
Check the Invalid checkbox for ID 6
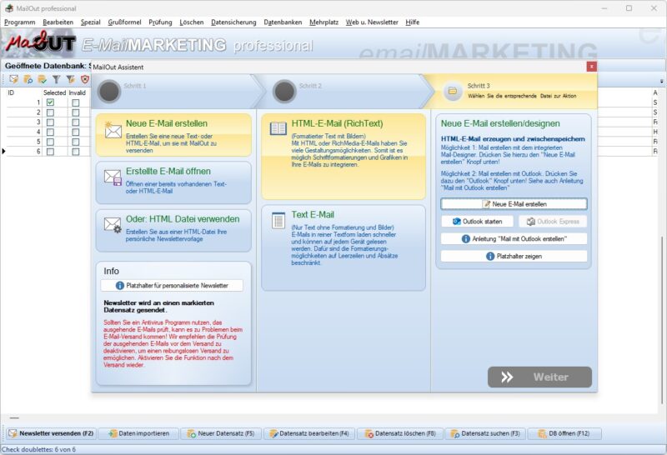[x=76, y=152]
